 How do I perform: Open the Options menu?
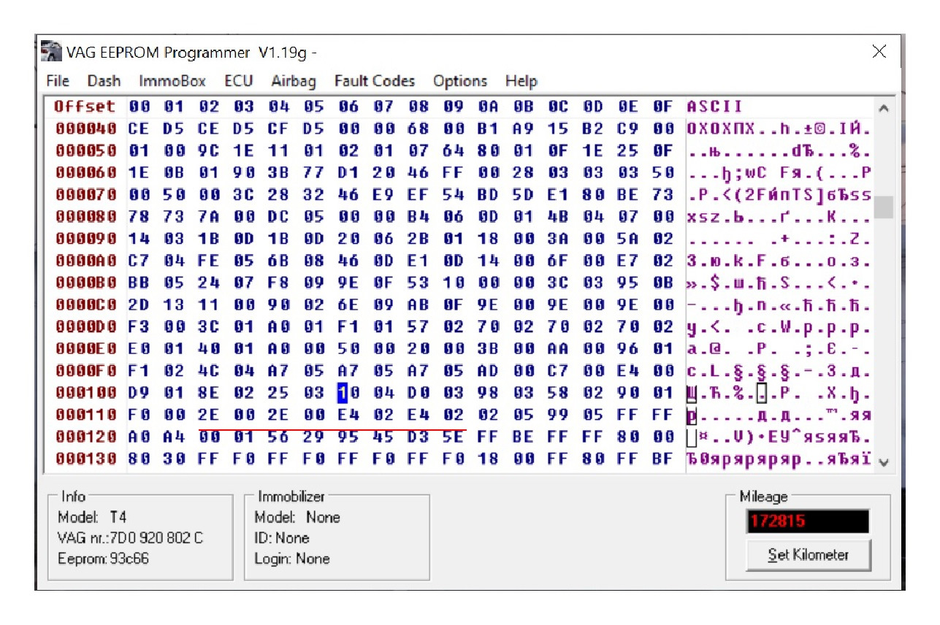pos(460,81)
